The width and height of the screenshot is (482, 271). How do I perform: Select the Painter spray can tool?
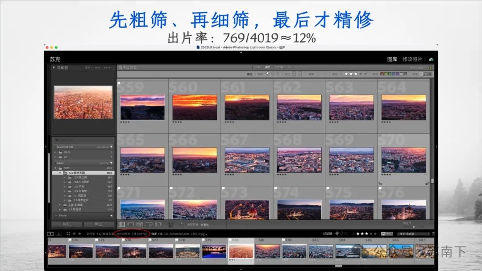tap(170, 225)
